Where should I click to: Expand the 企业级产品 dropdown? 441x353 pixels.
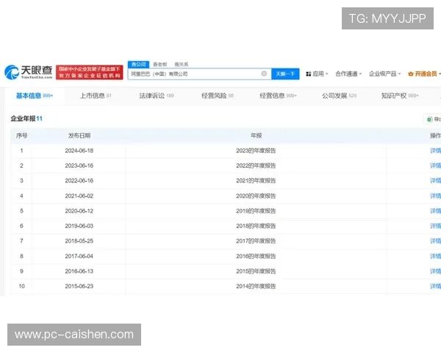coord(384,74)
